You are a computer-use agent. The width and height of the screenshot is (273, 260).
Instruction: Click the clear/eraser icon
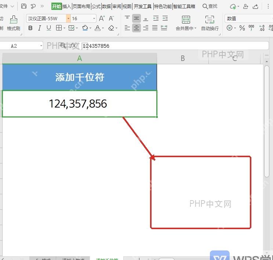point(111,28)
